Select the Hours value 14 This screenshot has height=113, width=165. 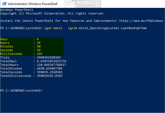39,43
